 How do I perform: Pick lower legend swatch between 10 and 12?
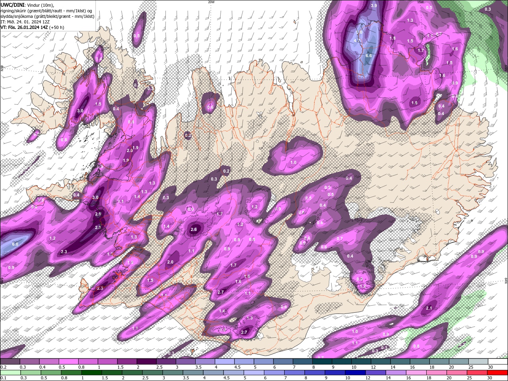(356, 372)
